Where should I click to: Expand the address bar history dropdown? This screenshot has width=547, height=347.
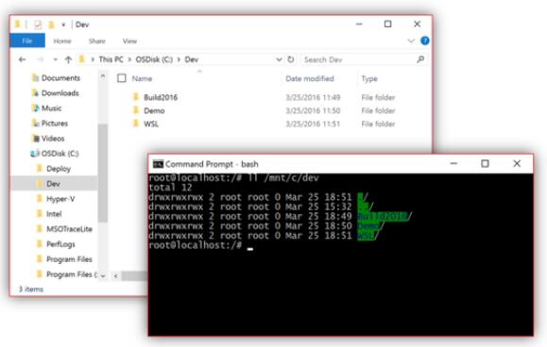coord(279,59)
